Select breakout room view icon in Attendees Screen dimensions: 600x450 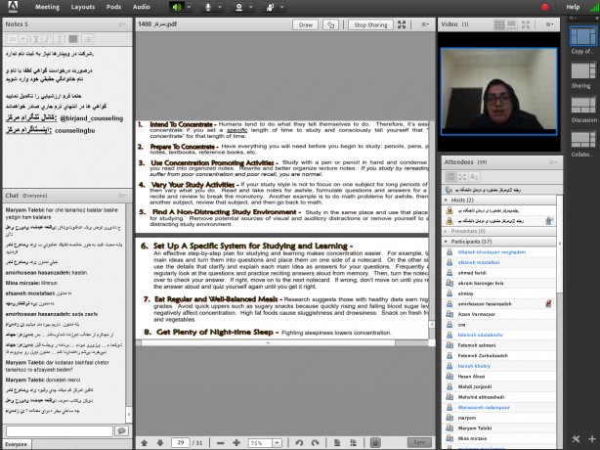[462, 177]
